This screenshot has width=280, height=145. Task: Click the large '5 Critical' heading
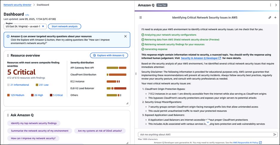click(x=21, y=72)
